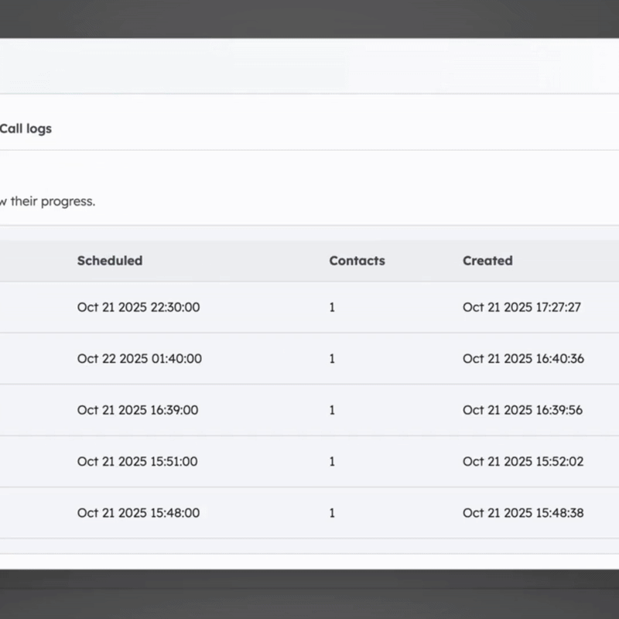
Task: Click contacts count in the 15:51:00 row
Action: (x=333, y=462)
